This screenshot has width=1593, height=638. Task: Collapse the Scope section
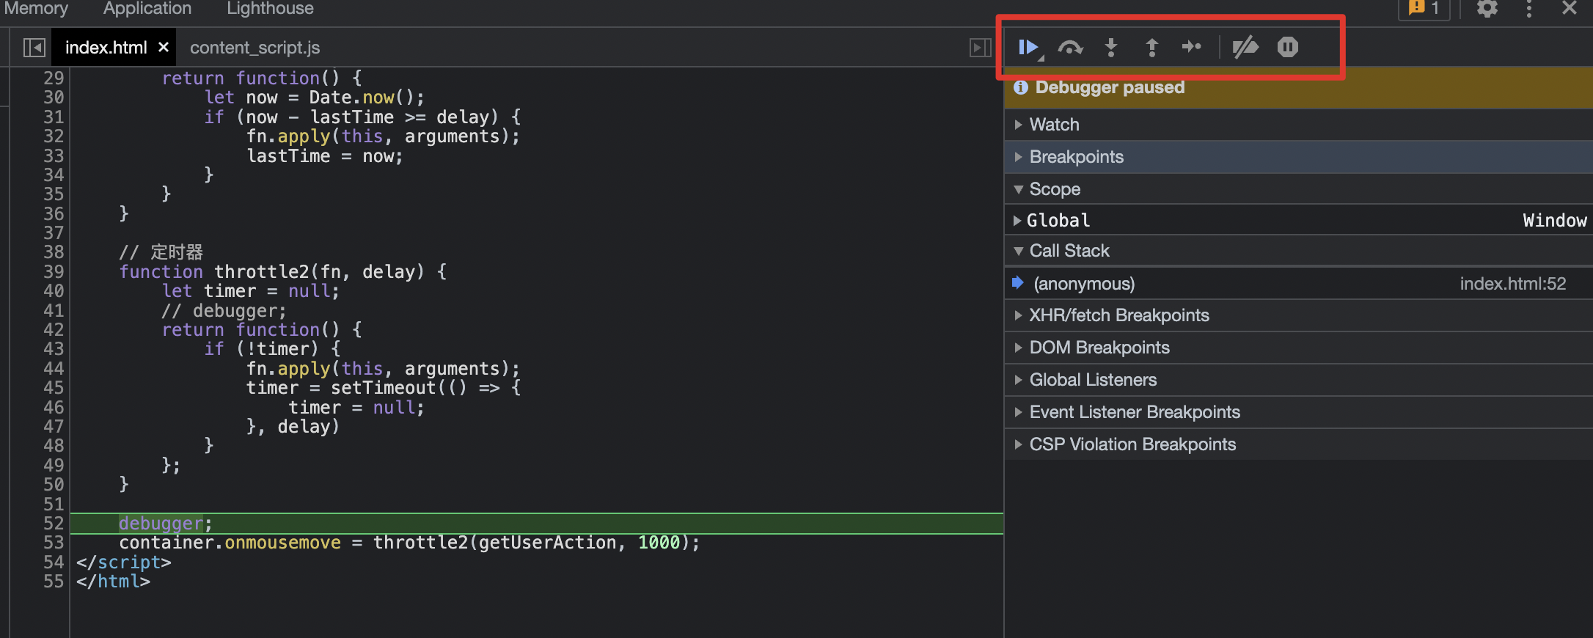pos(1298,189)
